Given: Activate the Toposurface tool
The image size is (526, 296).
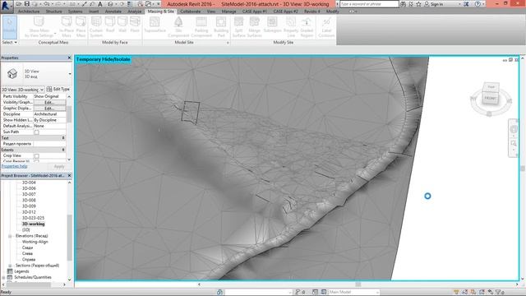Looking at the screenshot, I should coord(155,25).
